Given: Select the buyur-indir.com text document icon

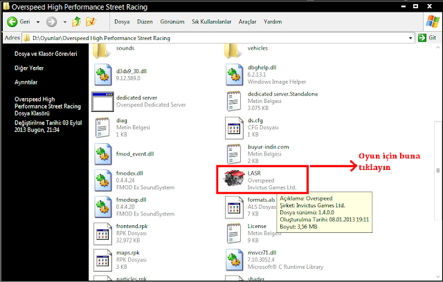Looking at the screenshot, I should pos(234,154).
